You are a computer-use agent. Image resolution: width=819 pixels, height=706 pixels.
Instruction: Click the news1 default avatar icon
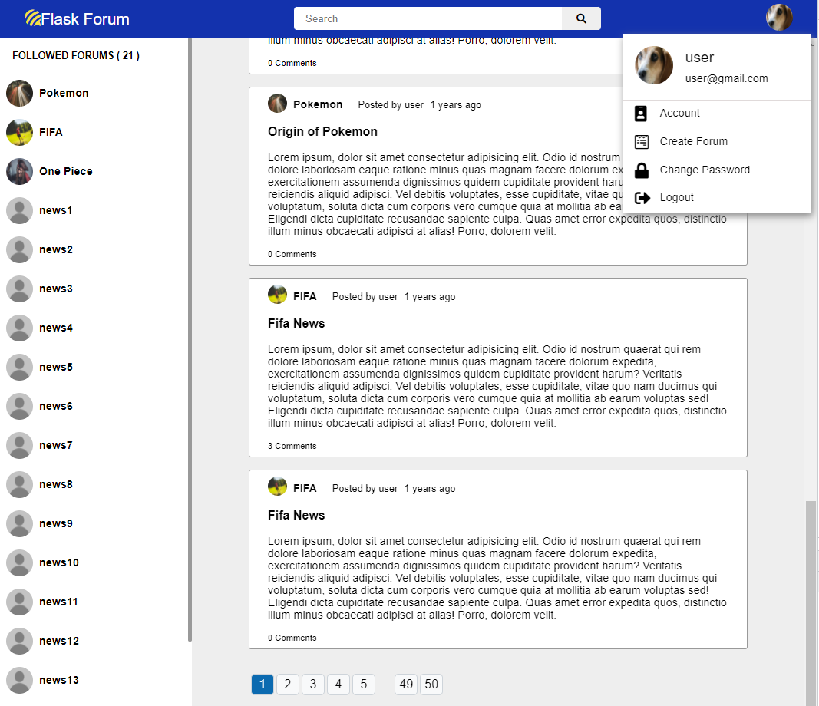click(x=19, y=210)
